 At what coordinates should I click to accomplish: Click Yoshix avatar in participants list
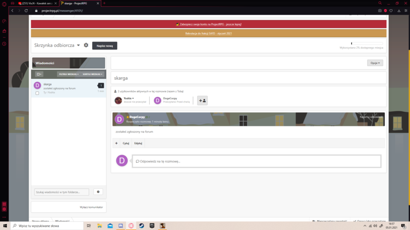click(x=118, y=100)
